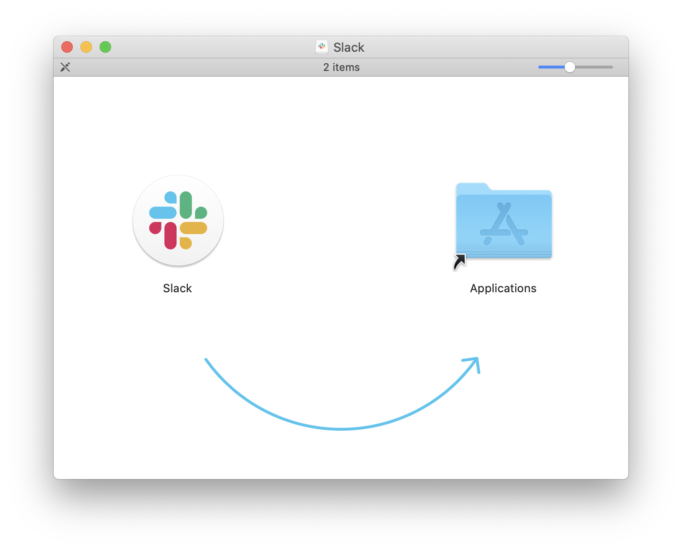Screen dimensions: 682x550
Task: Select the Slack filename label
Action: (x=177, y=288)
